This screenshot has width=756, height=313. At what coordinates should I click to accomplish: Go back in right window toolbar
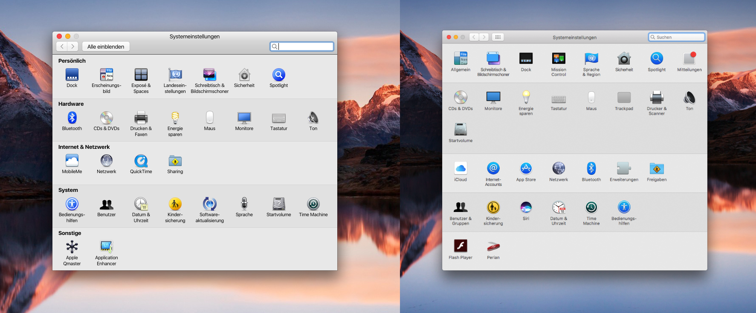[474, 37]
